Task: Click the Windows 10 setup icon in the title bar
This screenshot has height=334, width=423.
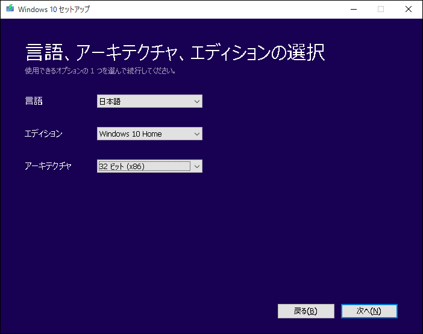Action: 10,8
